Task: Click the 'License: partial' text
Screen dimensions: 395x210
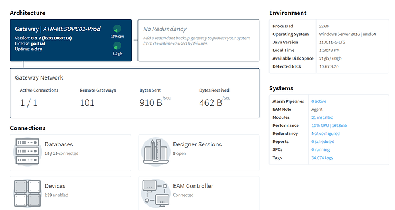Action: [x=30, y=43]
